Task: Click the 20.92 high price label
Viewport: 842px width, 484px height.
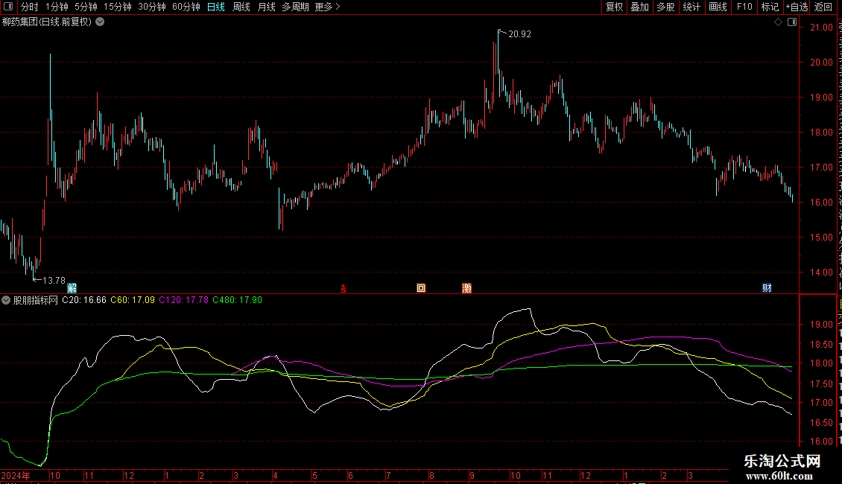Action: [519, 34]
